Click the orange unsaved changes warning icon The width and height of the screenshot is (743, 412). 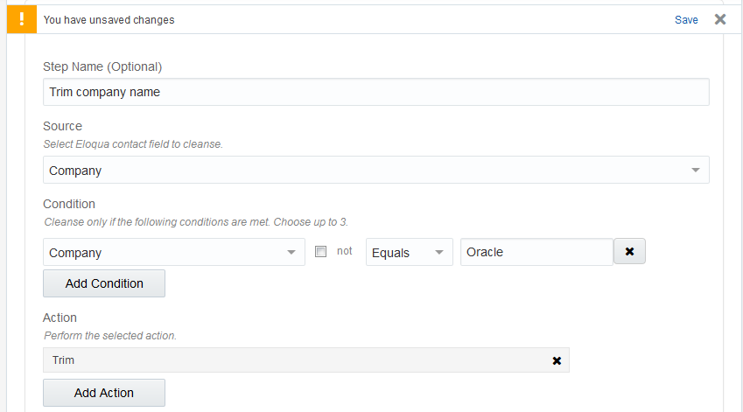click(x=22, y=19)
